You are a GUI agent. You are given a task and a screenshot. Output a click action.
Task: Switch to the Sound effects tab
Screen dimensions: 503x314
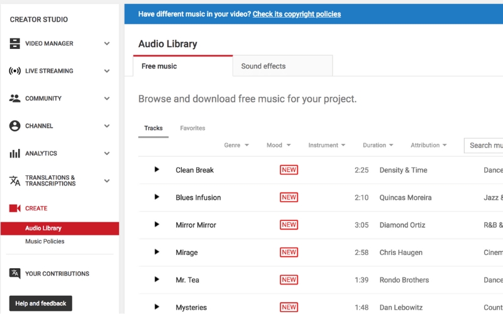(x=282, y=66)
